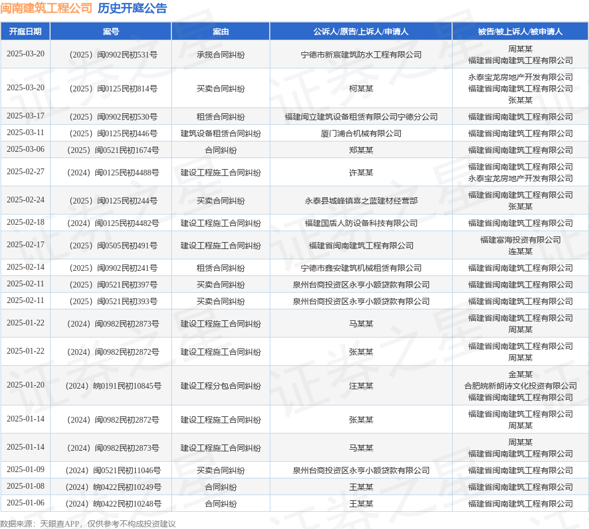
Task: Click case number (2024)闽0125民初4482号
Action: click(113, 223)
